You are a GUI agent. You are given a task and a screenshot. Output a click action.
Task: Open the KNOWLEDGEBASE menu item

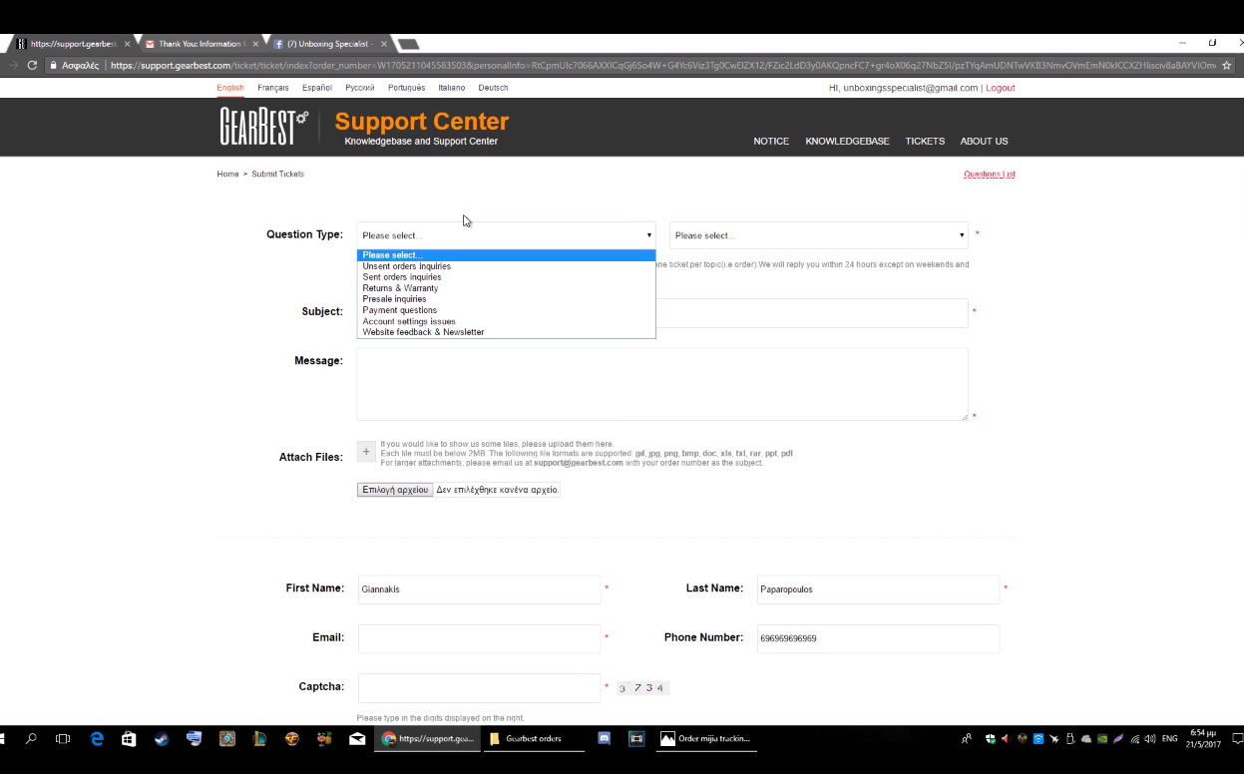click(x=847, y=142)
